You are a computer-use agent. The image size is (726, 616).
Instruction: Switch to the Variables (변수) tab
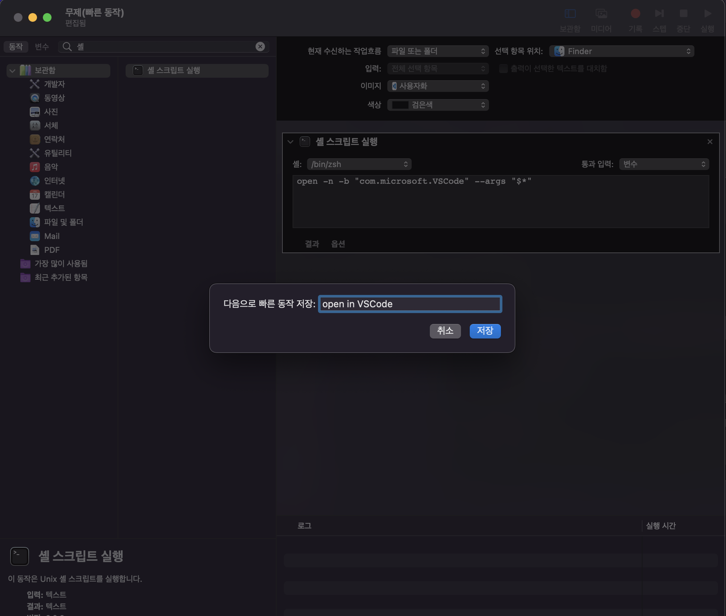click(42, 46)
